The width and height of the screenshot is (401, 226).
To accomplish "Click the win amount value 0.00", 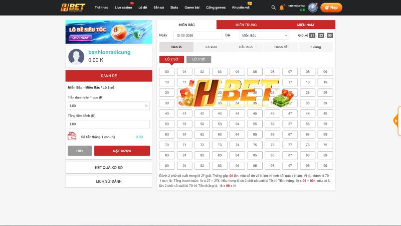I will (x=139, y=137).
